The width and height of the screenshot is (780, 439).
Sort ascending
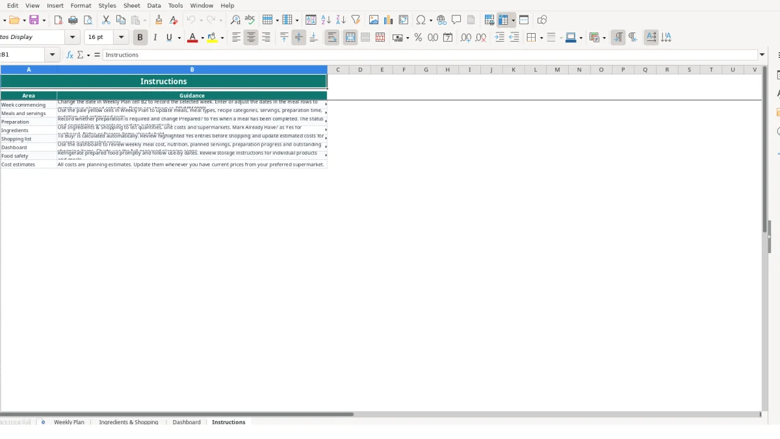pyautogui.click(x=326, y=20)
